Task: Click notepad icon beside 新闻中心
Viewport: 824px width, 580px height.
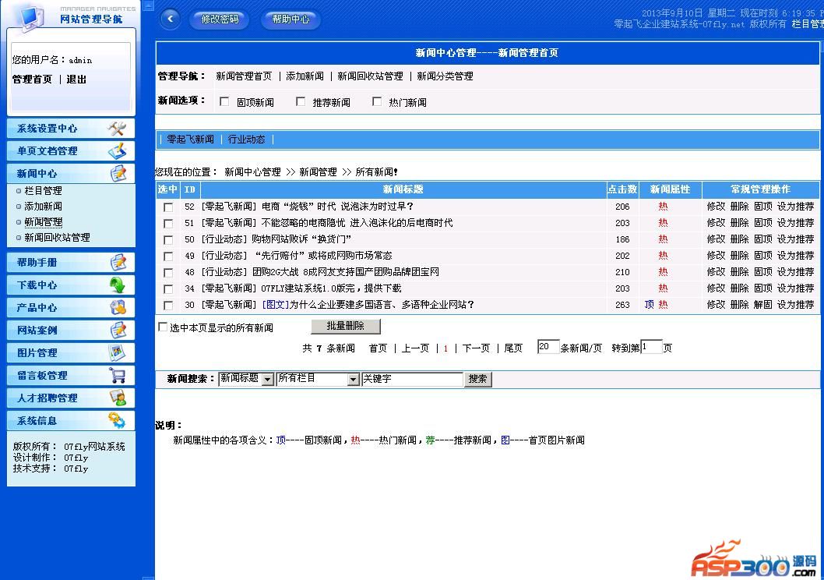Action: pos(118,174)
